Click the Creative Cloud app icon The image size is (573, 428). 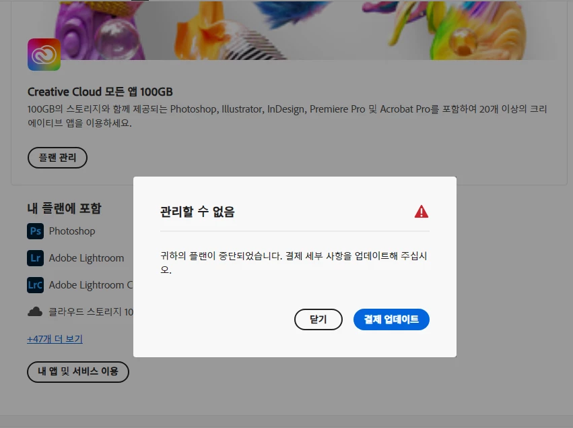click(44, 55)
